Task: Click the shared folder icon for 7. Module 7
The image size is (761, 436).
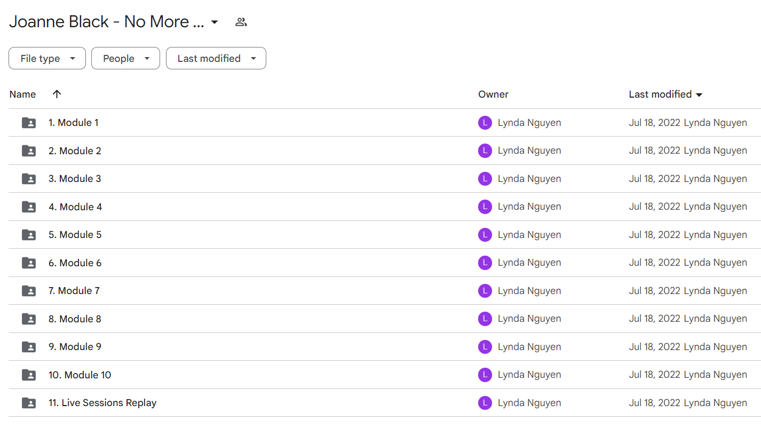Action: [x=29, y=291]
